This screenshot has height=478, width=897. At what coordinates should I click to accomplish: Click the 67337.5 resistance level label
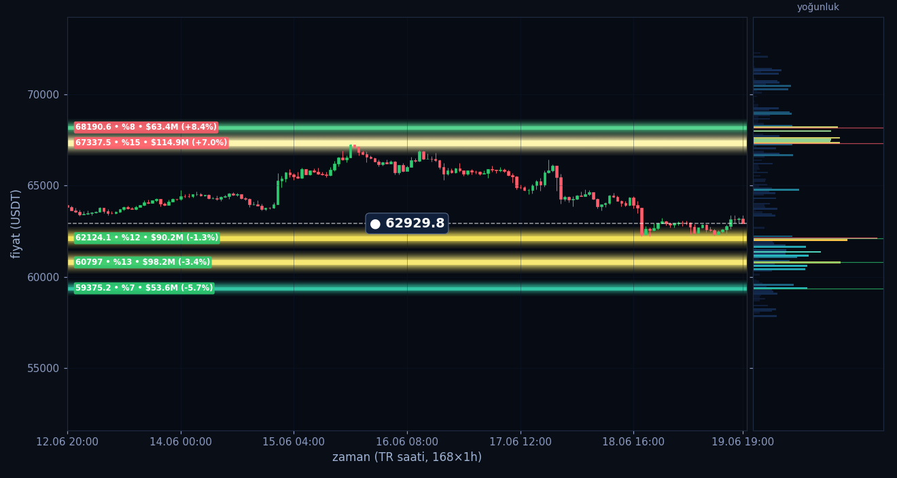coord(151,143)
